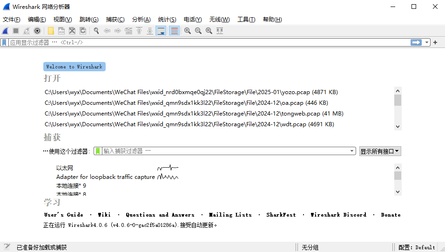
Task: Jump to last packet icon
Action: (x=150, y=31)
